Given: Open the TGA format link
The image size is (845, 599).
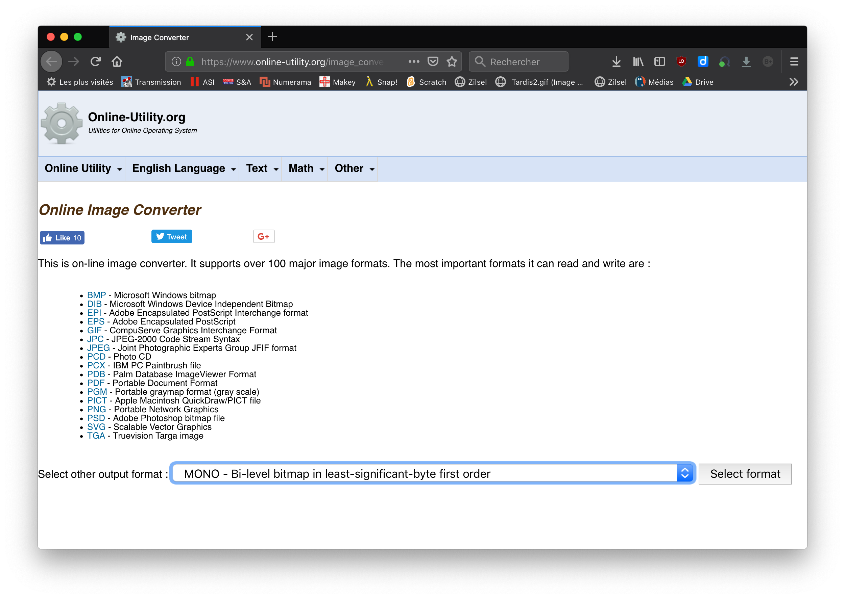Looking at the screenshot, I should pos(96,436).
